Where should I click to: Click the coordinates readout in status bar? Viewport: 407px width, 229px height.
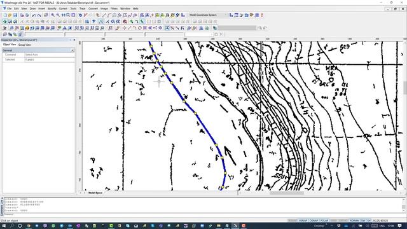[x=380, y=221]
